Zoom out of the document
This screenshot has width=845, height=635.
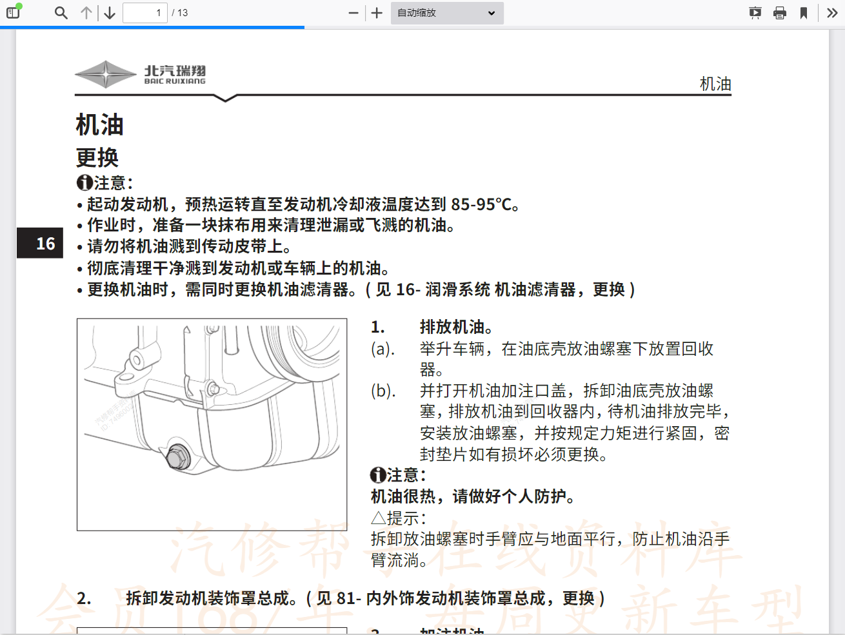click(353, 12)
